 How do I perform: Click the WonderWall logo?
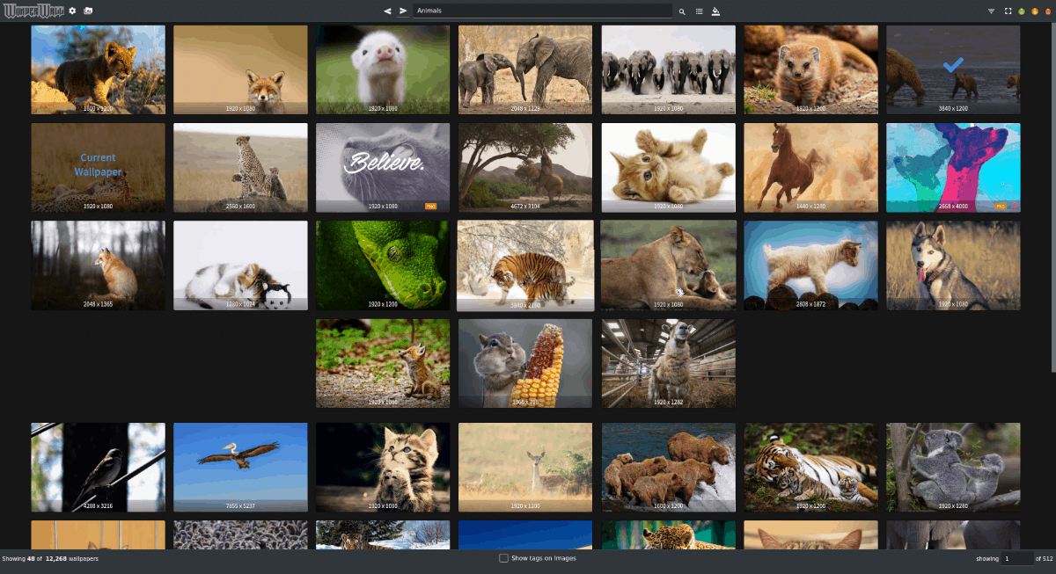[33, 11]
